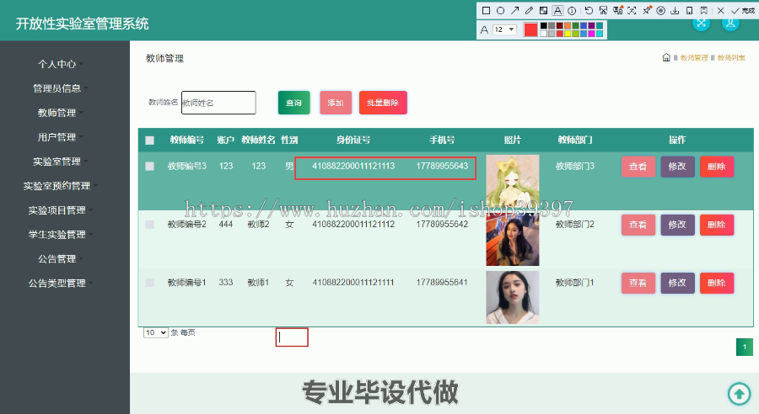
Task: Click the 教师姓名 search input field
Action: [x=218, y=103]
